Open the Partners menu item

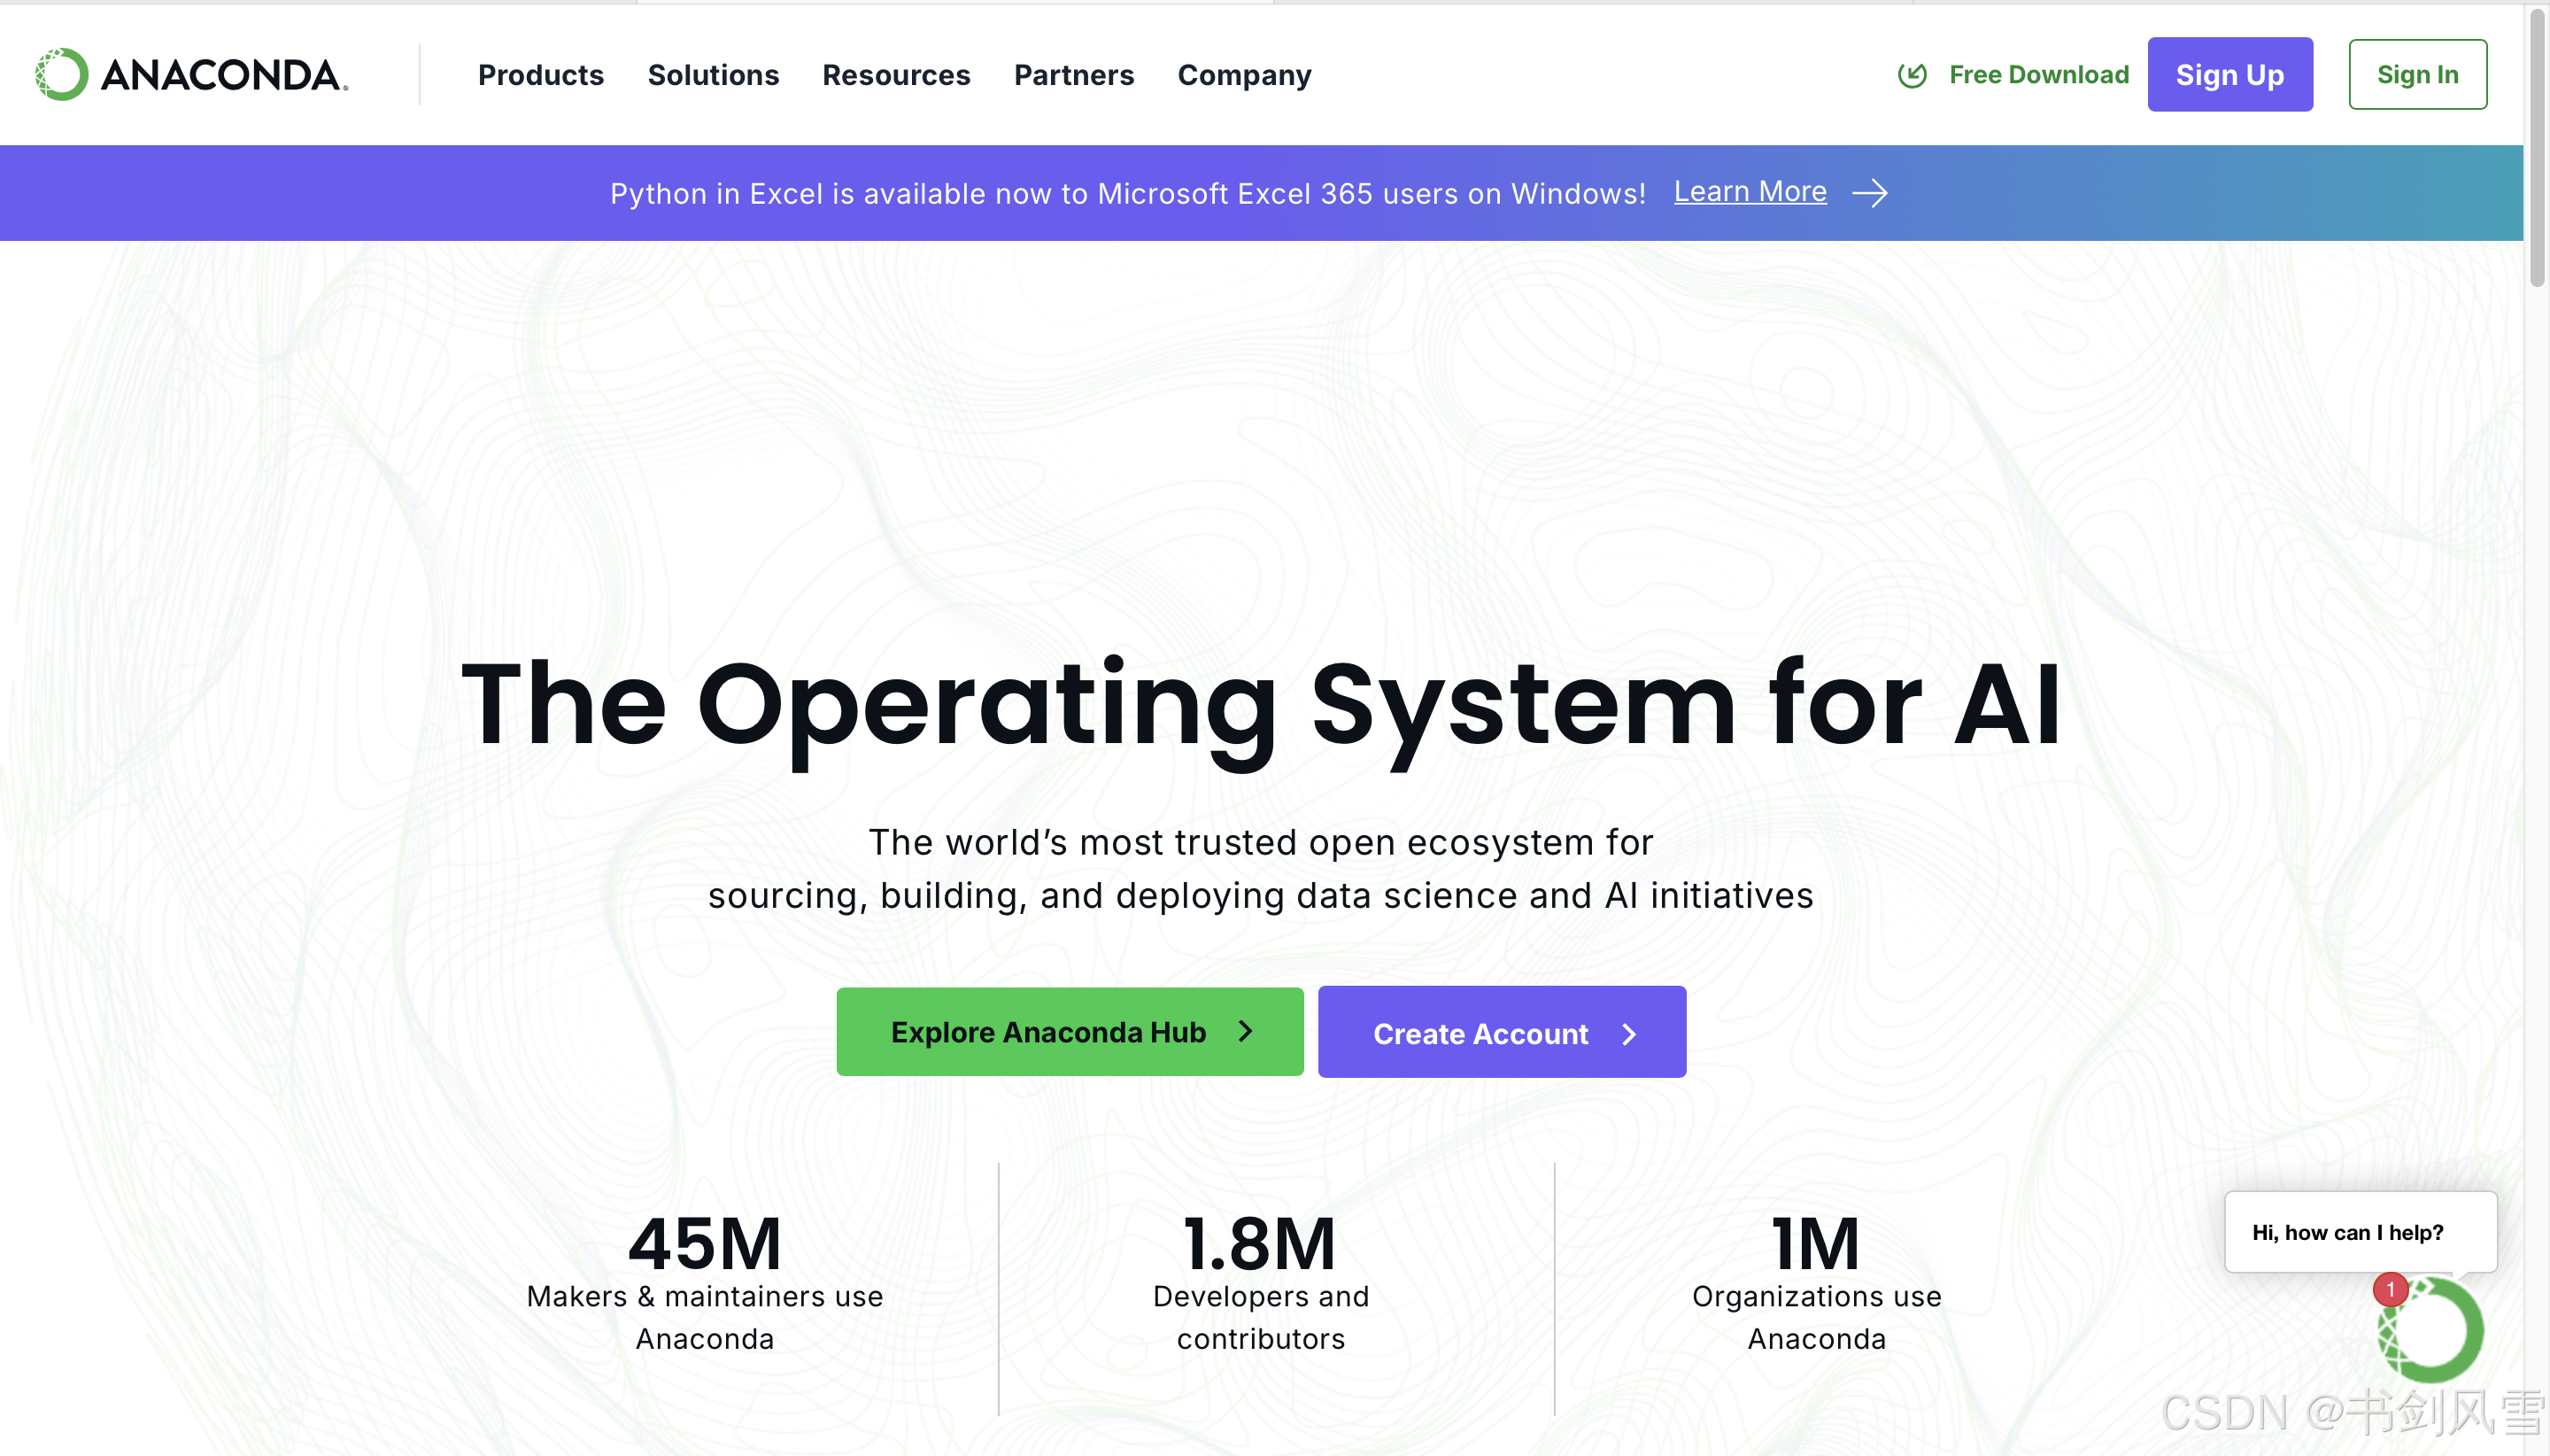click(x=1074, y=75)
